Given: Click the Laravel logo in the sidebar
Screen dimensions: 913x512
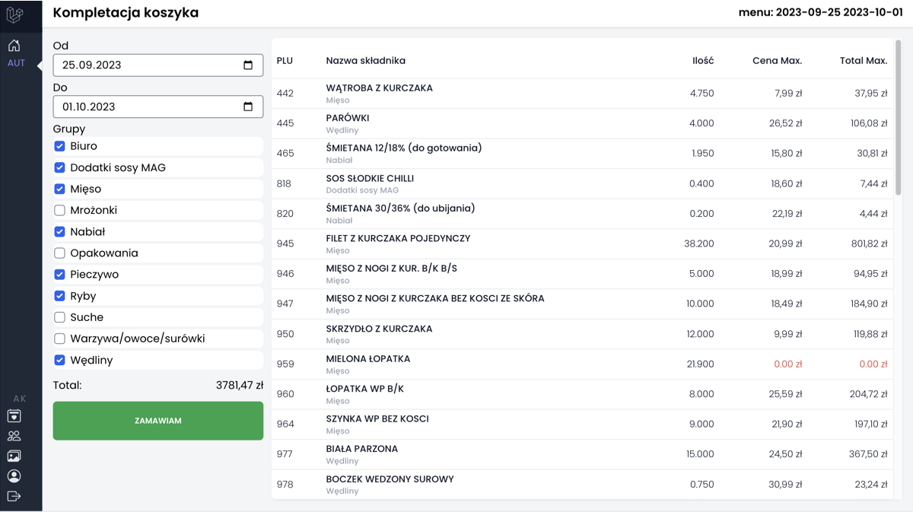Looking at the screenshot, I should pos(14,14).
